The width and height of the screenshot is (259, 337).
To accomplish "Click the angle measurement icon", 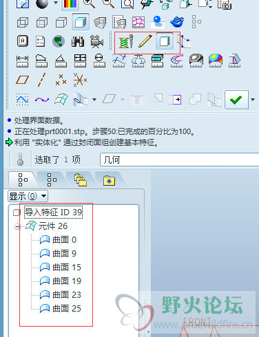I will [x=61, y=61].
